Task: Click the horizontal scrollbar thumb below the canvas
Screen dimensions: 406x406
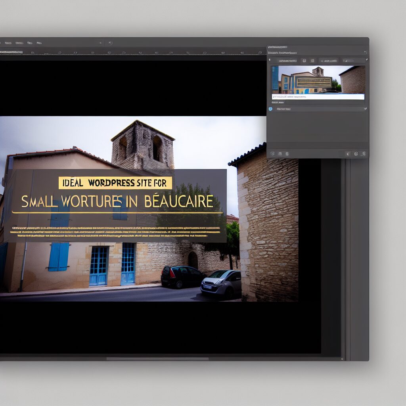Action: (x=157, y=359)
